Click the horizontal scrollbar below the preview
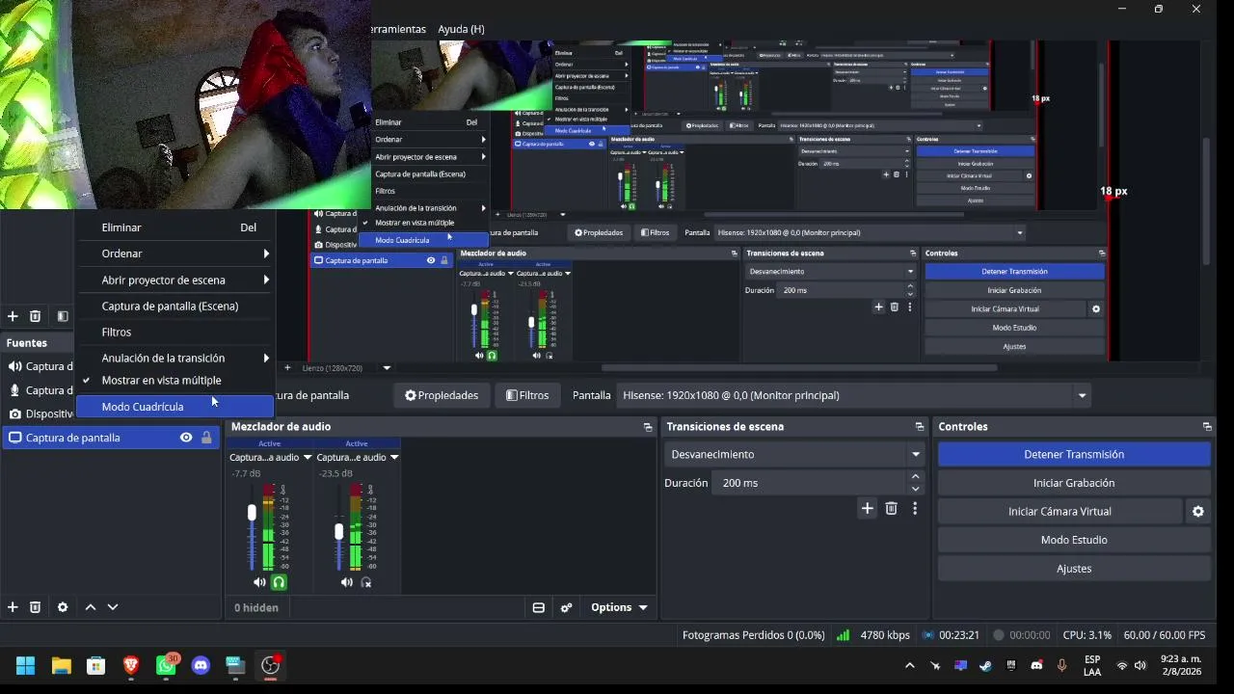Screen dimensions: 1234x694 799,367
